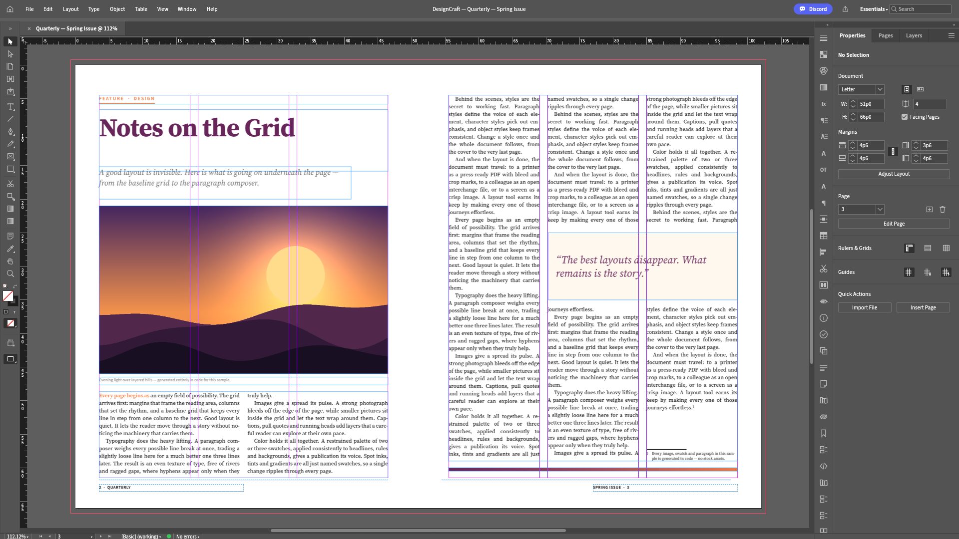959x539 pixels.
Task: Click the Import File button
Action: click(x=865, y=307)
